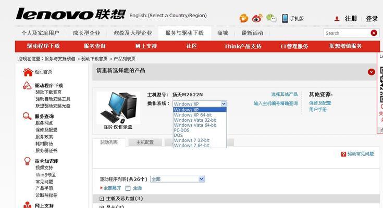The image size is (383, 208).
Task: Open the WeChat icon
Action: pos(271,18)
